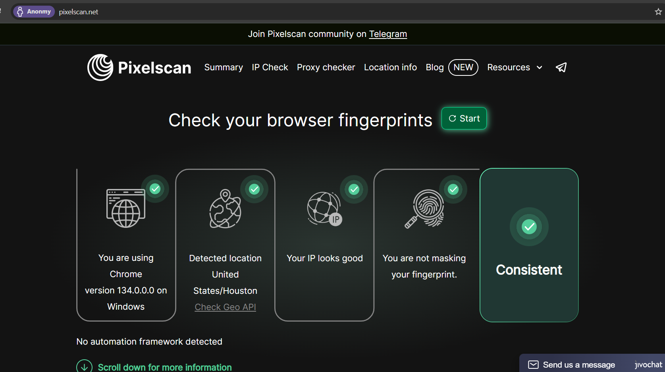This screenshot has height=372, width=665.
Task: Open the Anonmy profile chip
Action: [34, 12]
